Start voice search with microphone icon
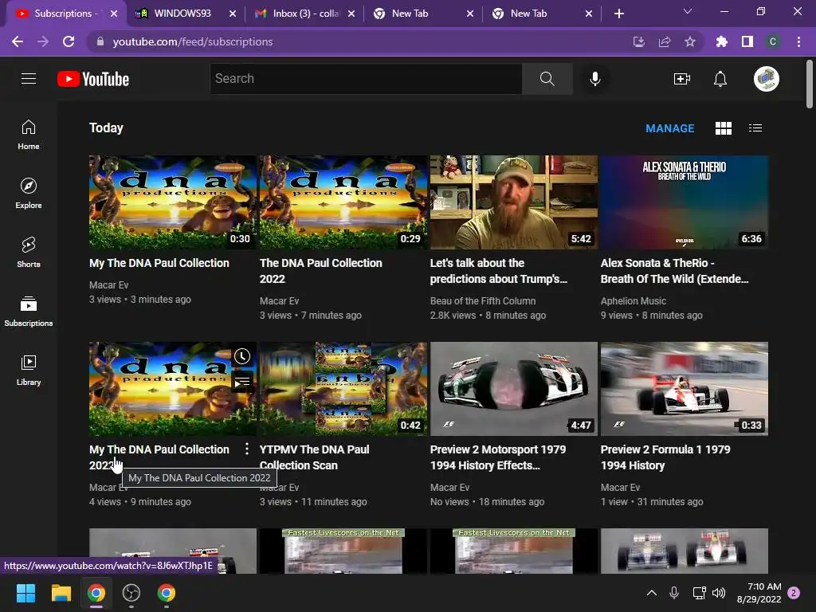Viewport: 816px width, 612px height. coord(594,79)
